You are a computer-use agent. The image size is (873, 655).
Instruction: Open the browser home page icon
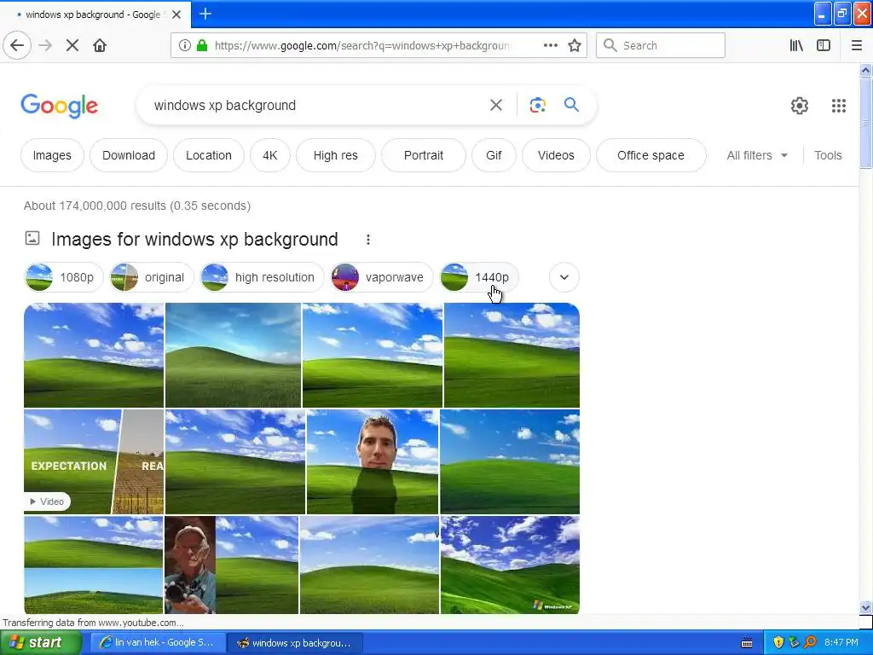point(100,45)
